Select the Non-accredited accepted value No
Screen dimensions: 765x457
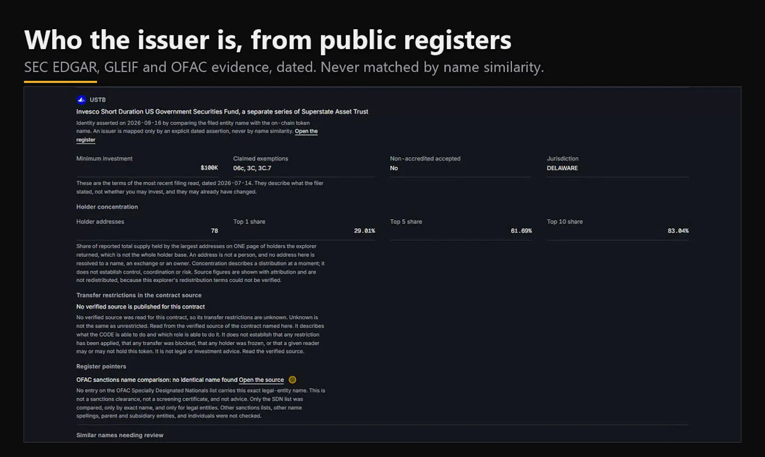coord(394,168)
